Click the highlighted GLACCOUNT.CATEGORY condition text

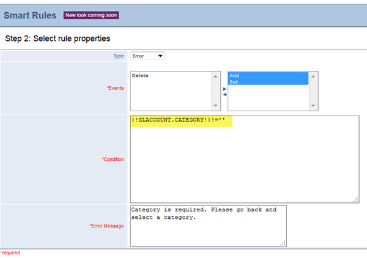pyautogui.click(x=181, y=120)
